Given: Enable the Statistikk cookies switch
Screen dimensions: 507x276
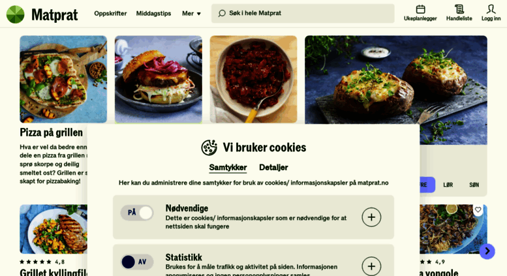Looking at the screenshot, I should click(x=137, y=262).
